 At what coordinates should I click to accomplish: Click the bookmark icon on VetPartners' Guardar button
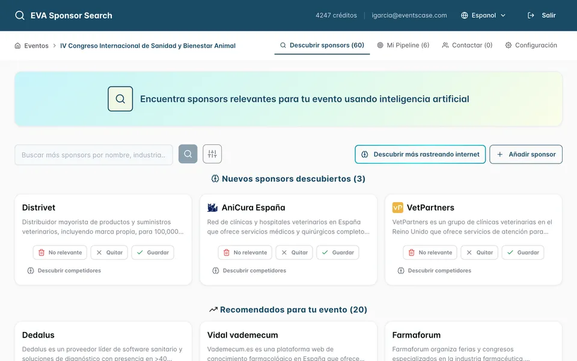click(510, 252)
